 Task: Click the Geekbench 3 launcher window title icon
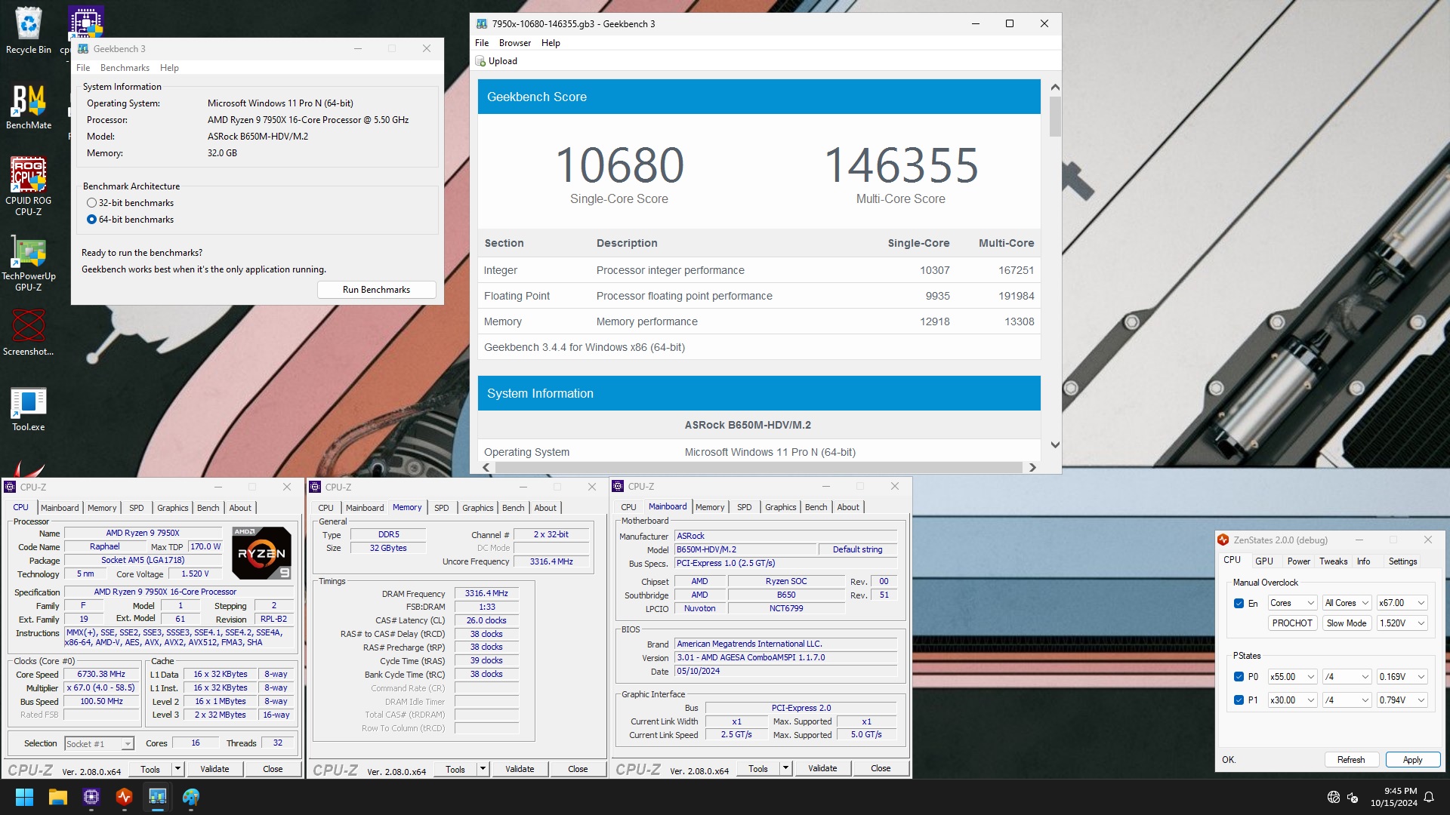click(x=83, y=49)
